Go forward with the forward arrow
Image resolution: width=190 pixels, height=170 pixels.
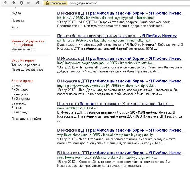click(13, 3)
